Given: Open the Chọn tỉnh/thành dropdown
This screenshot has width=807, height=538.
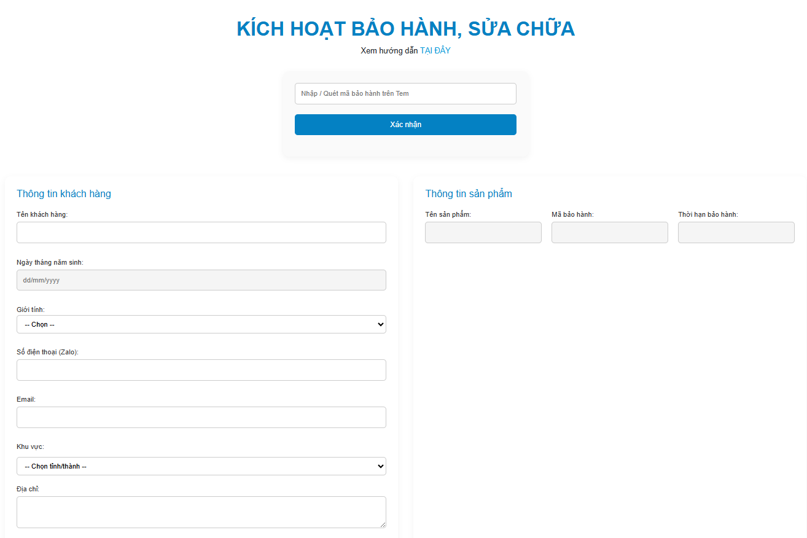Looking at the screenshot, I should (x=201, y=466).
